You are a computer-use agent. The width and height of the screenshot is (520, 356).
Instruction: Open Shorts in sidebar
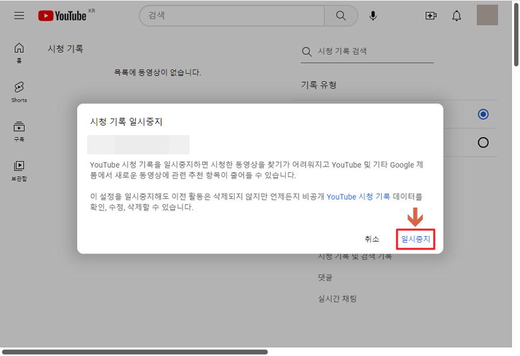pos(19,92)
